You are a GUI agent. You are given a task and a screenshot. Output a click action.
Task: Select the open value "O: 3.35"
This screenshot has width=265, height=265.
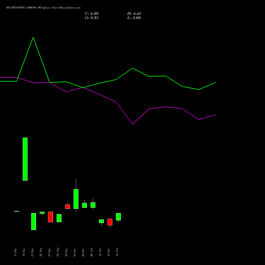click(92, 18)
